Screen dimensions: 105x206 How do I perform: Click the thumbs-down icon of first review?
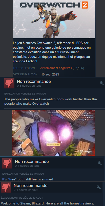pos(9,83)
